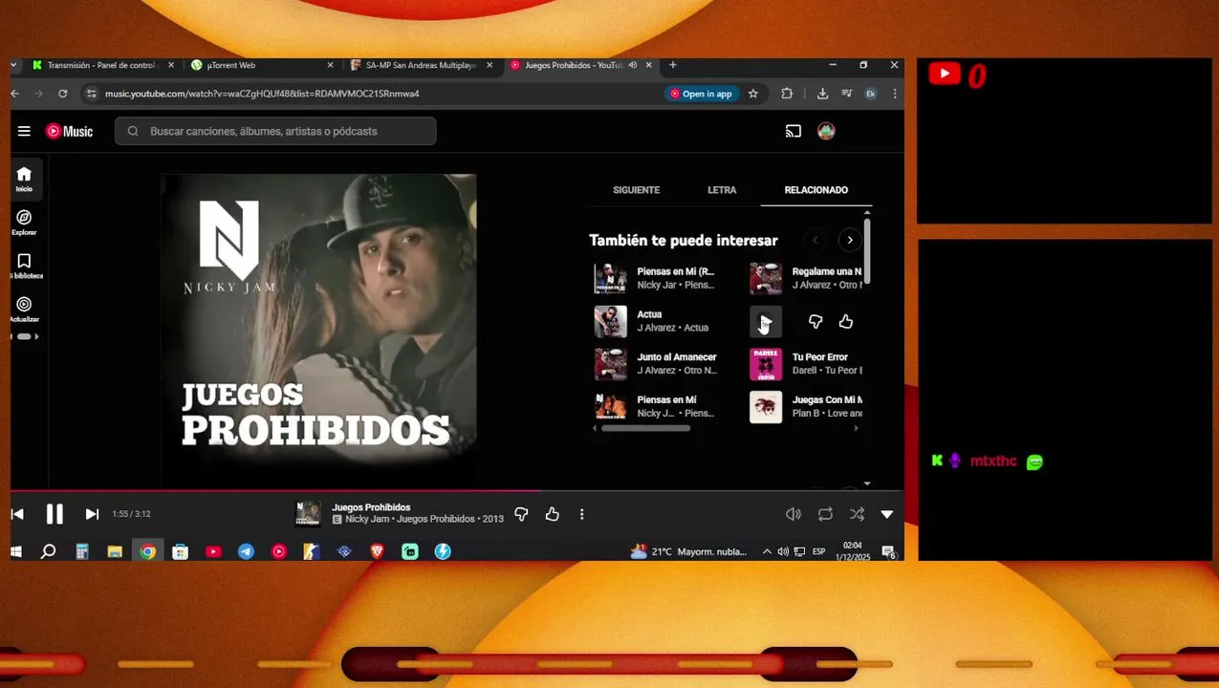The width and height of the screenshot is (1219, 688).
Task: Open Juegas Con Mi M... by Plan B
Action: tap(827, 400)
